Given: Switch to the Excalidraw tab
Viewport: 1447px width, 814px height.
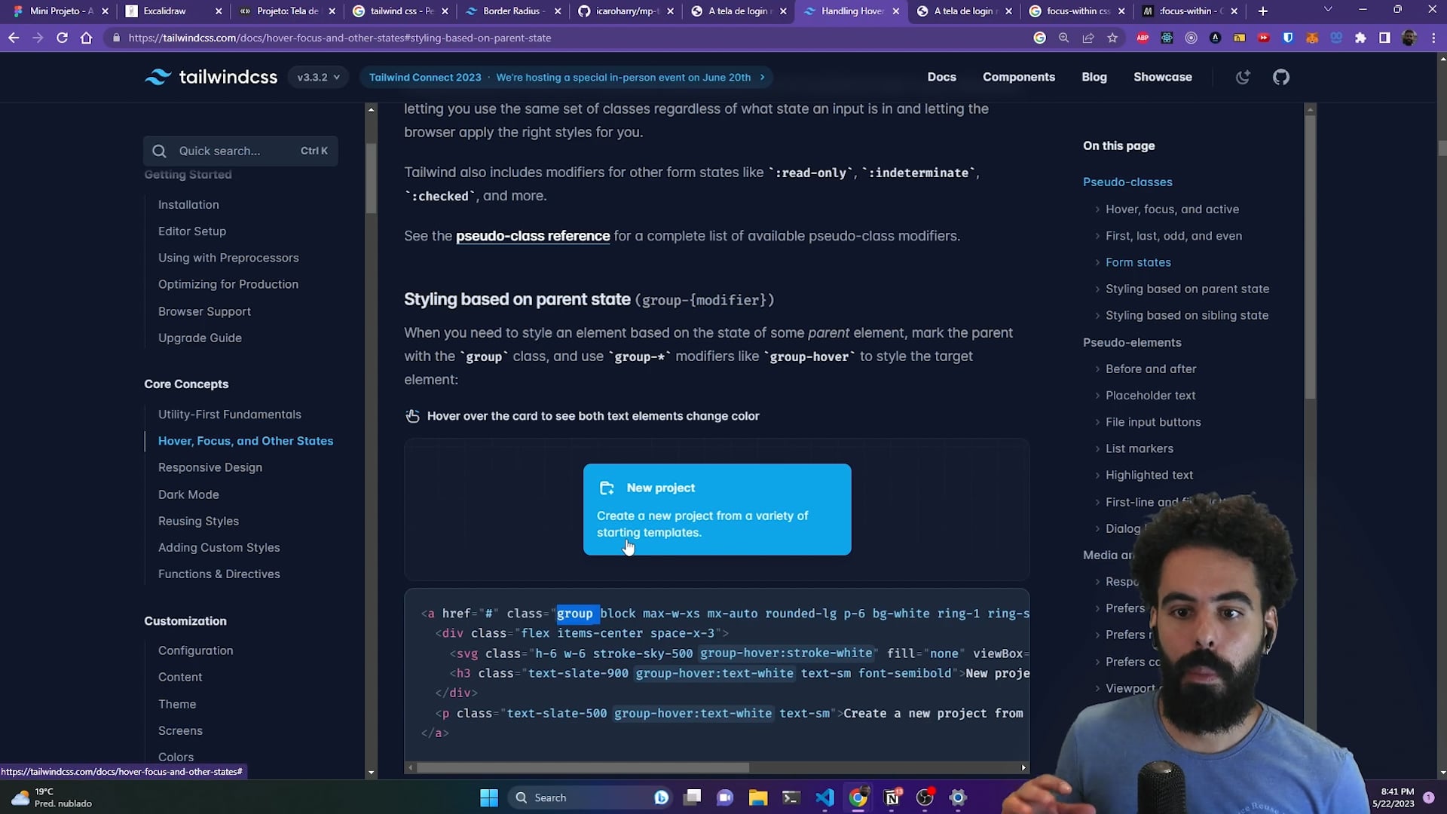Looking at the screenshot, I should click(x=164, y=11).
